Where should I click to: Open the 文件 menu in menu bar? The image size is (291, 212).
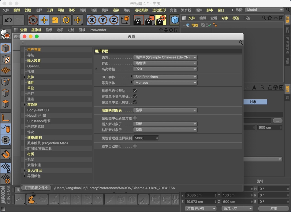pos(6,10)
